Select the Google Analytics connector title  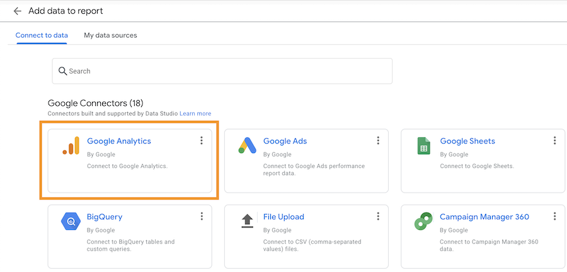pos(119,141)
